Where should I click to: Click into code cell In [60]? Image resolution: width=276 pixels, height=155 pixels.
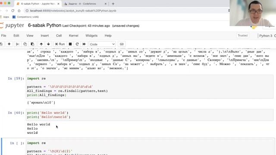150,115
